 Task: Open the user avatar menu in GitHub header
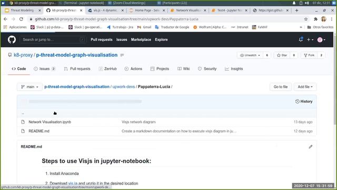tap(321, 40)
